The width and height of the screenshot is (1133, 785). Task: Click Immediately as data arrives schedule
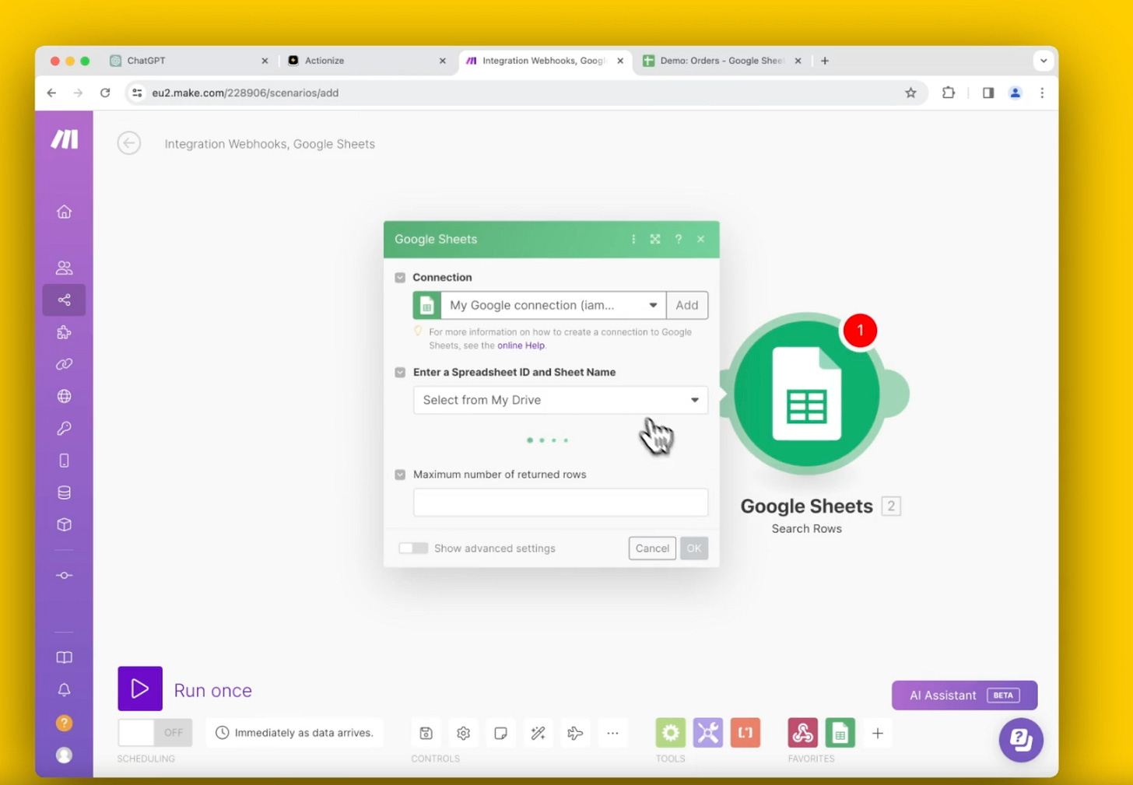[x=295, y=733]
